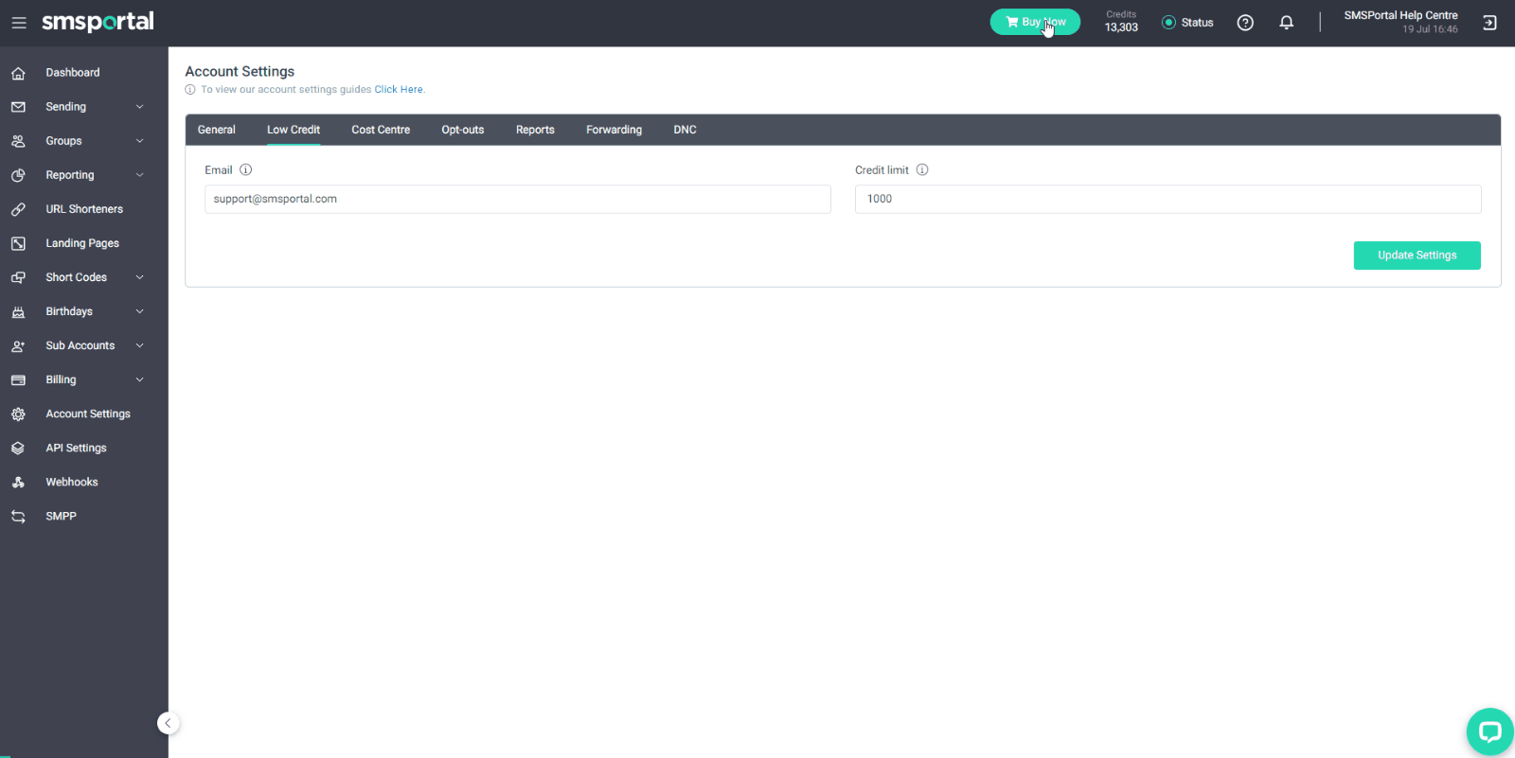Go to the Forwarding tab
This screenshot has height=758, width=1515.
(614, 130)
